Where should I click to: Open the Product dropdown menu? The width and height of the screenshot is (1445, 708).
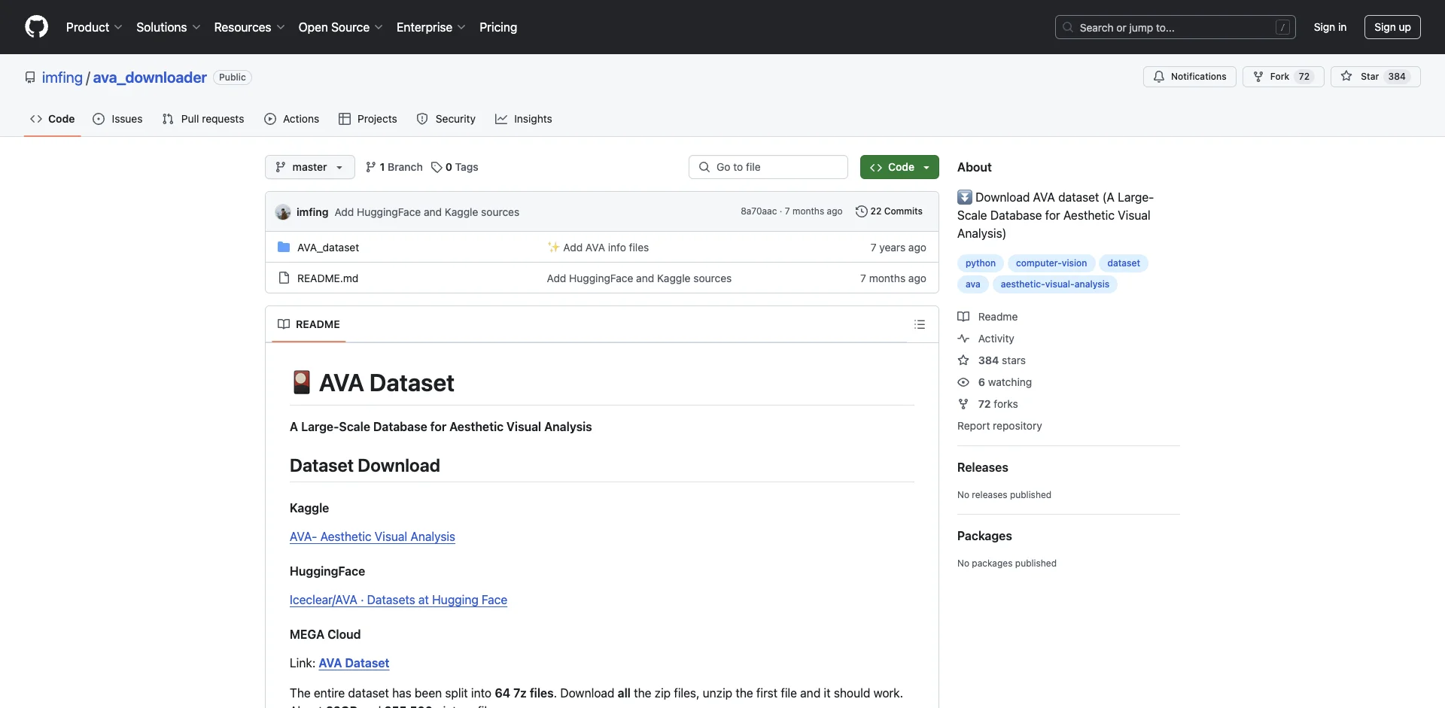pyautogui.click(x=94, y=27)
